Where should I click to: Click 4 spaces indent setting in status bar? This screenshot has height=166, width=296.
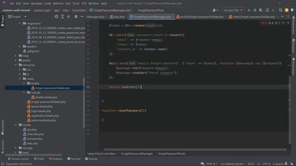tap(278, 164)
